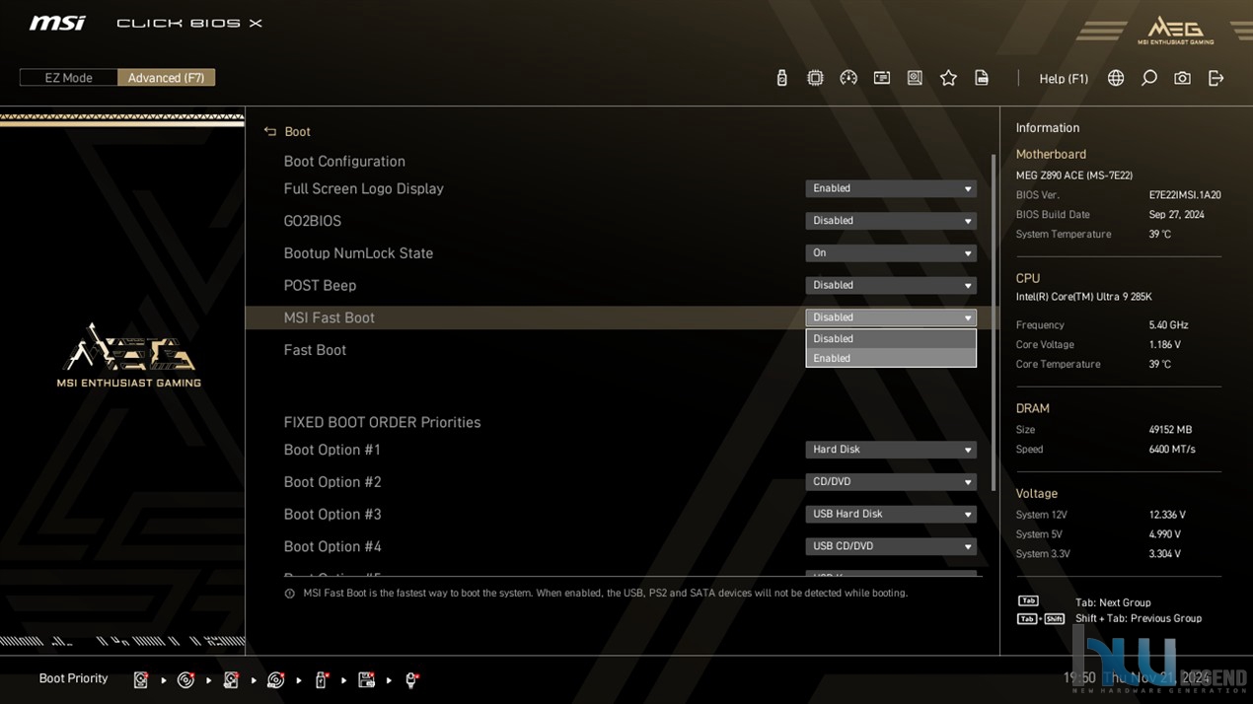Click the 49152 MB DRAM size value

1170,430
